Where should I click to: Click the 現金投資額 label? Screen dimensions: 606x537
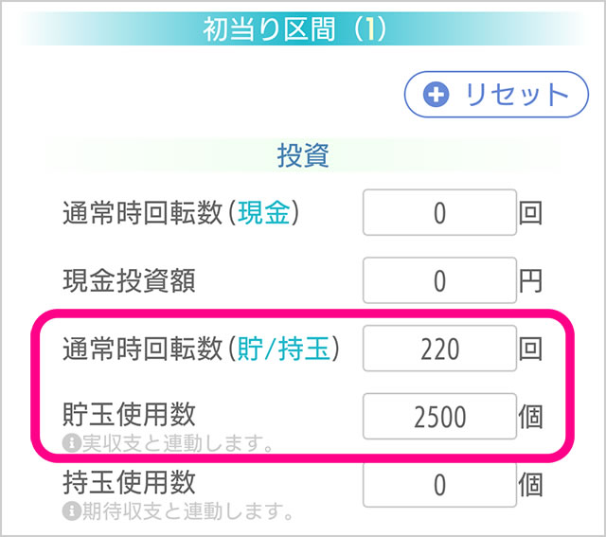[128, 280]
